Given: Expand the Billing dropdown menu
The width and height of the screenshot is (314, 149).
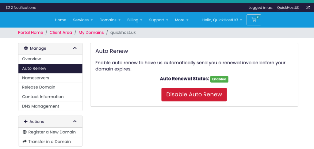Looking at the screenshot, I should [135, 20].
